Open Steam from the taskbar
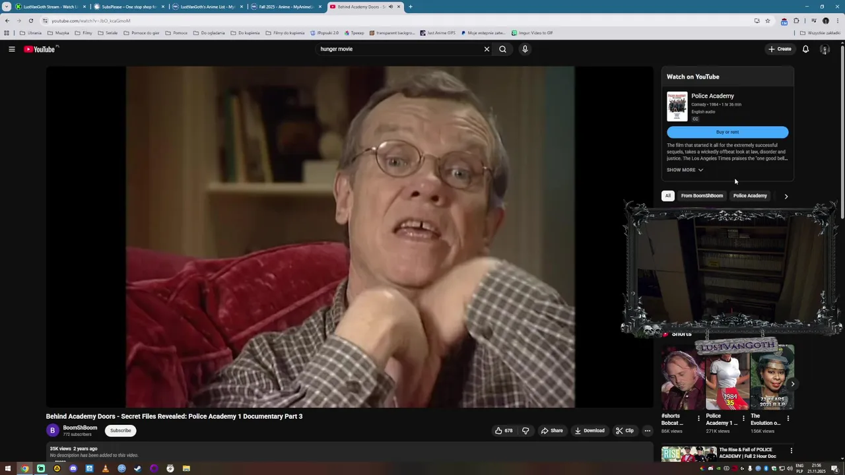Image resolution: width=845 pixels, height=475 pixels. (x=137, y=468)
